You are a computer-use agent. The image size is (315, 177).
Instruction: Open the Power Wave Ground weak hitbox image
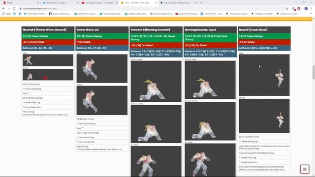tap(48, 60)
